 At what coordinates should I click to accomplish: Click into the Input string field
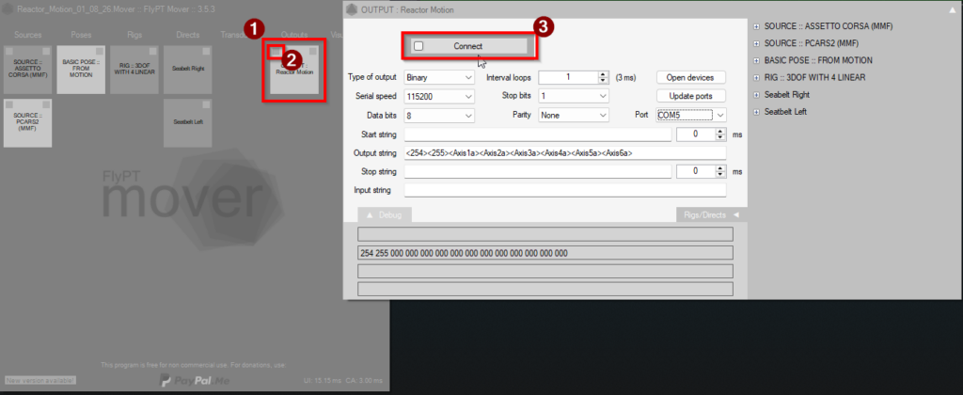coord(565,190)
